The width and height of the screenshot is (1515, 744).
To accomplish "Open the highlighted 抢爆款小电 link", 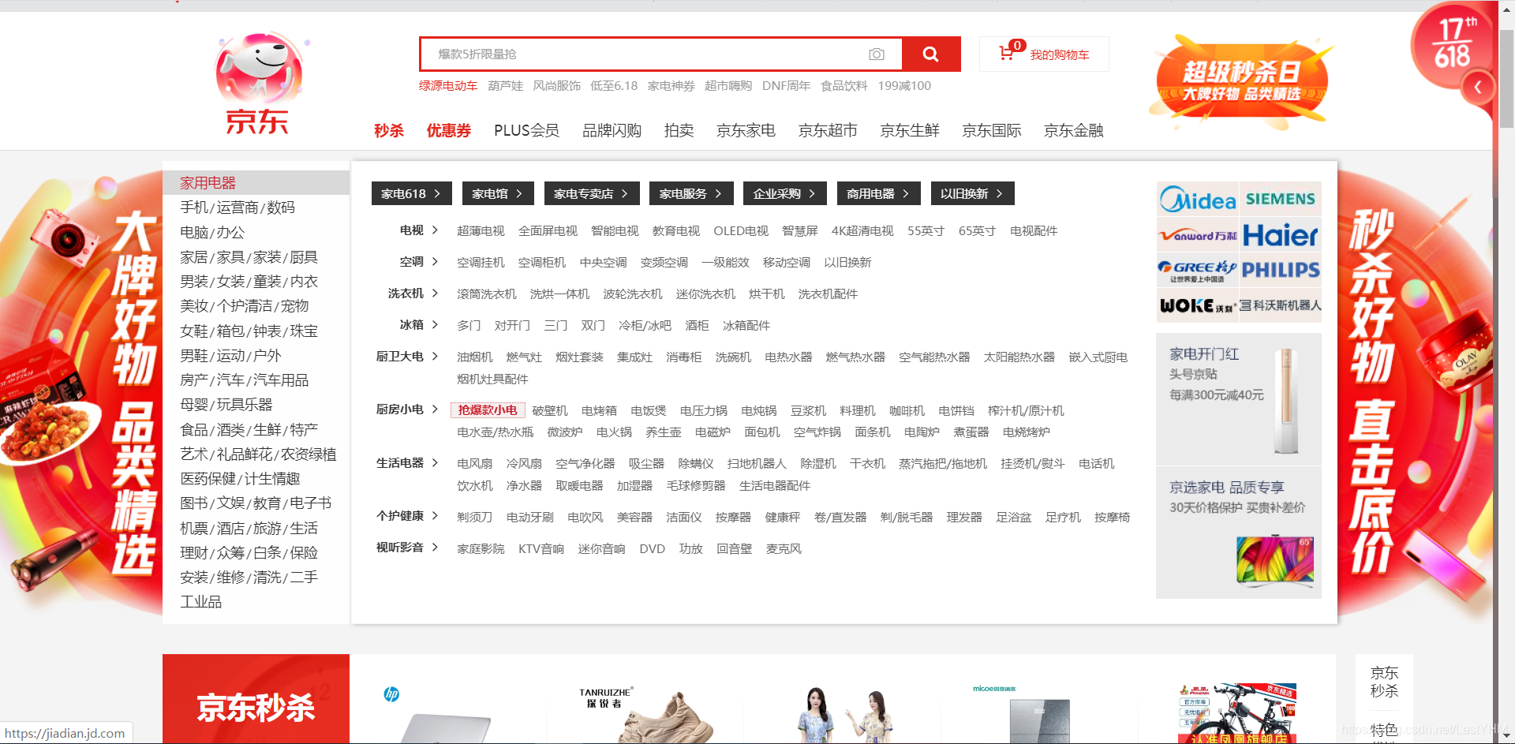I will 488,410.
